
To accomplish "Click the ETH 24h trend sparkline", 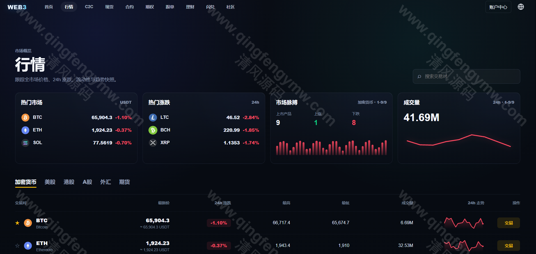I will [x=464, y=246].
